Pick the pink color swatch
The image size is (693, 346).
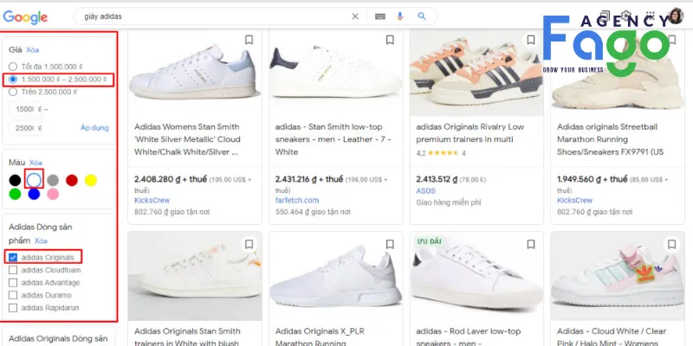pos(53,194)
